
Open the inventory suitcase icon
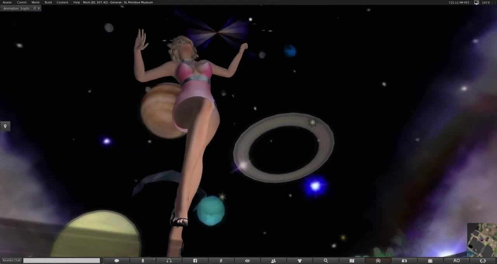(x=430, y=261)
